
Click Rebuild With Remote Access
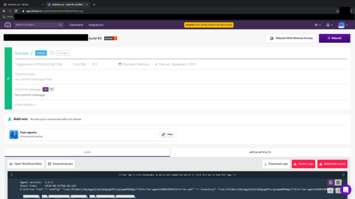[x=291, y=38]
